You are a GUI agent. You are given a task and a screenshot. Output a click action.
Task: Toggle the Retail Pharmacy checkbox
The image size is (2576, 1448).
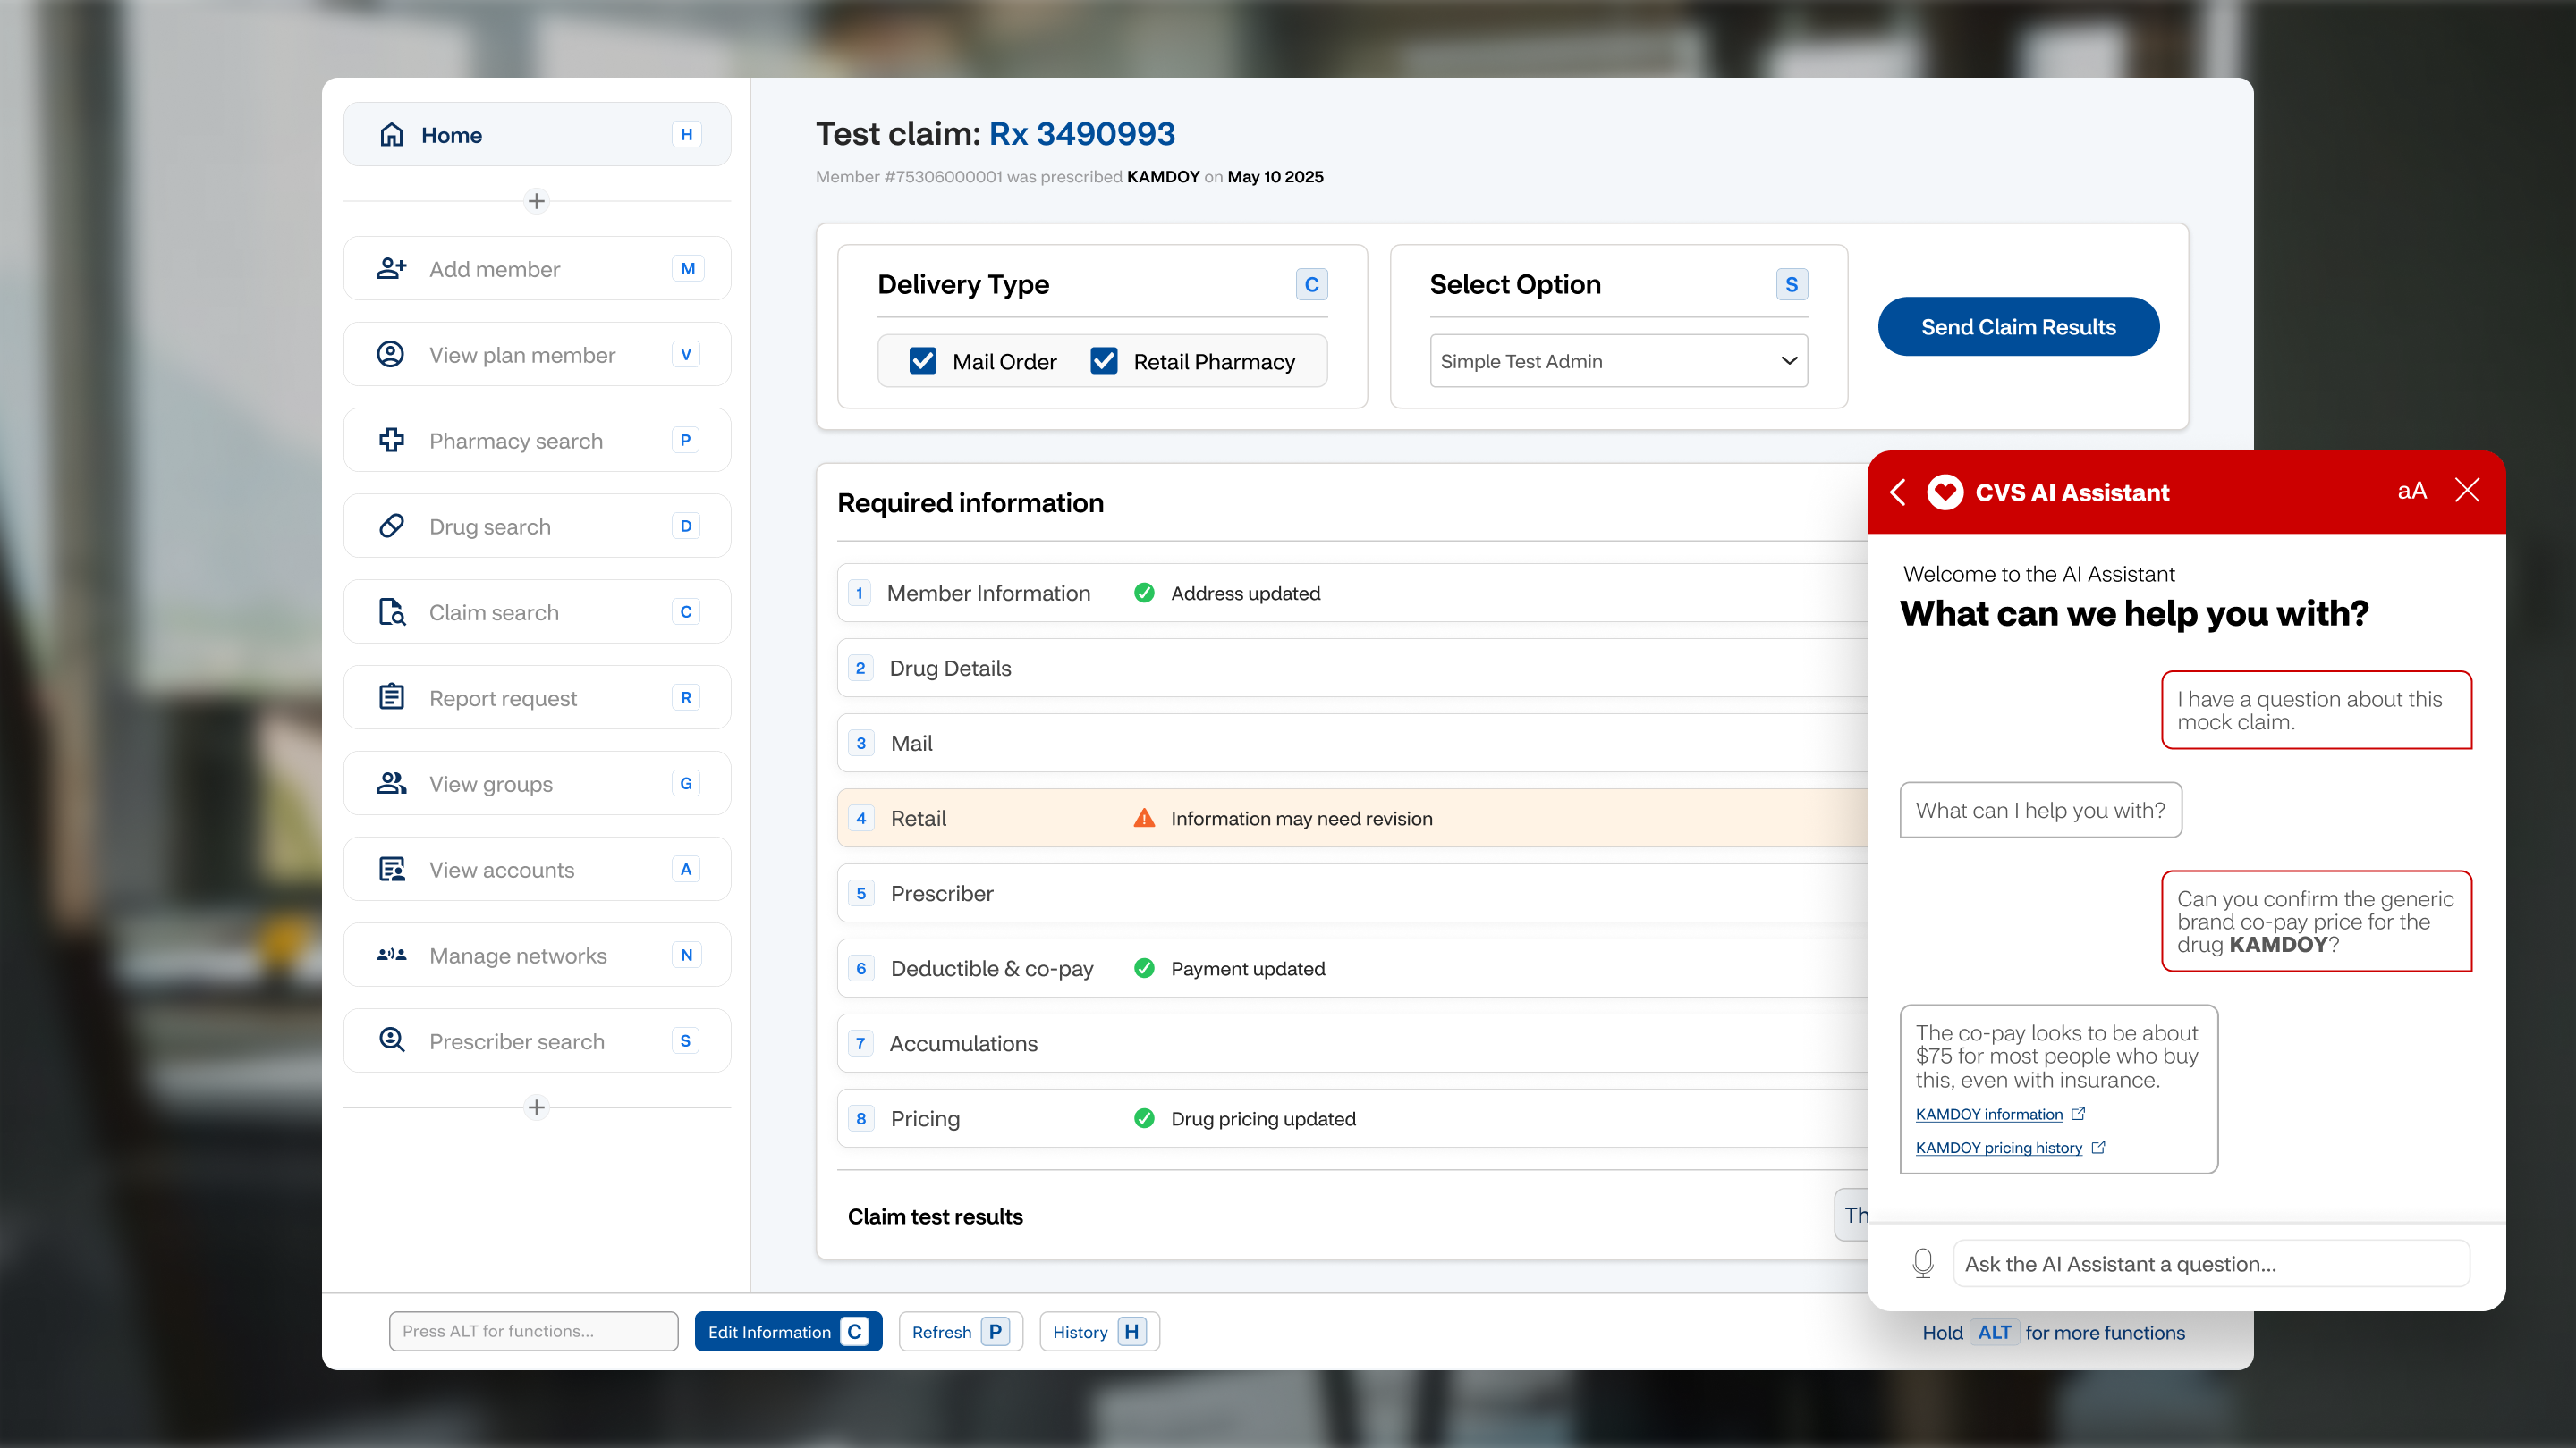(x=1104, y=361)
